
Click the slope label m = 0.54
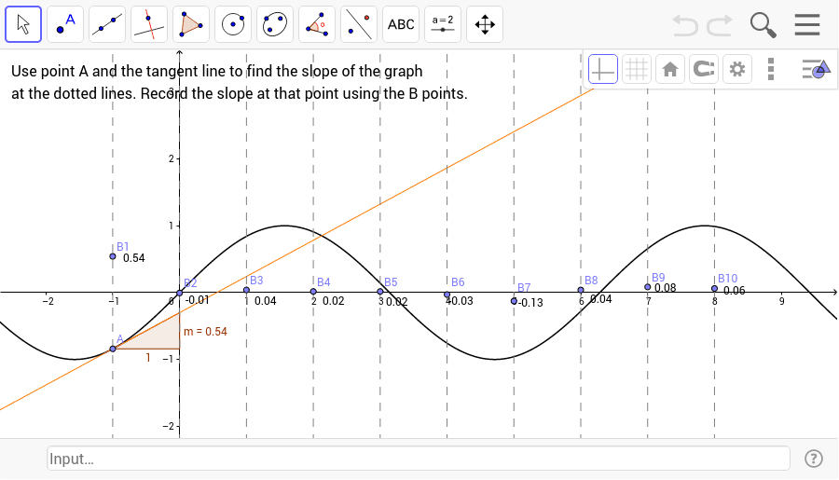pyautogui.click(x=205, y=332)
